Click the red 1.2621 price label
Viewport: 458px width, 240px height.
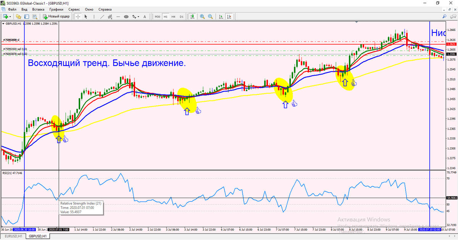[x=451, y=44]
